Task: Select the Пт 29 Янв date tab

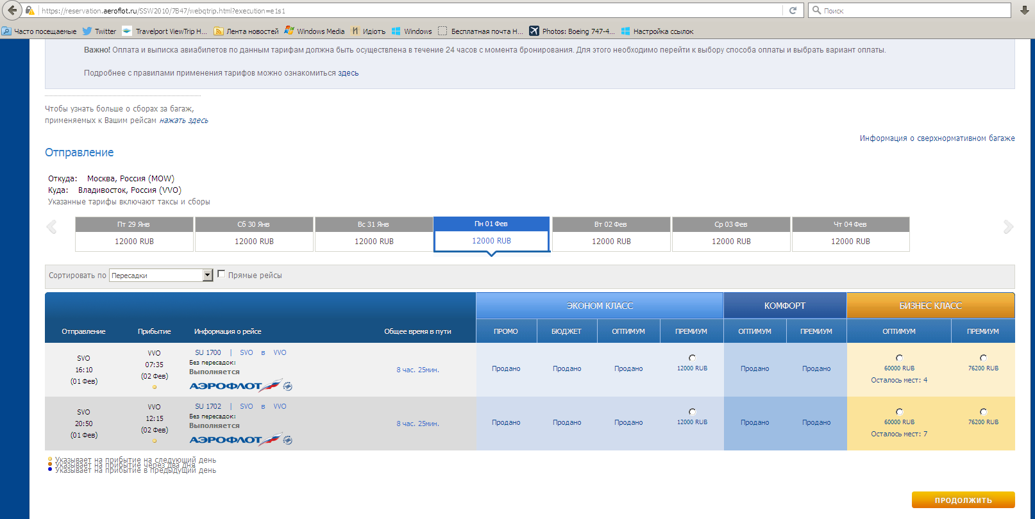Action: (x=134, y=234)
